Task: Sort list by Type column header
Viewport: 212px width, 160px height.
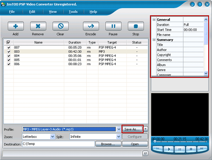Action: pos(92,42)
